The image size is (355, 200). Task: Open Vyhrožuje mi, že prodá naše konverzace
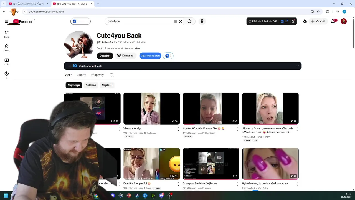(265, 184)
